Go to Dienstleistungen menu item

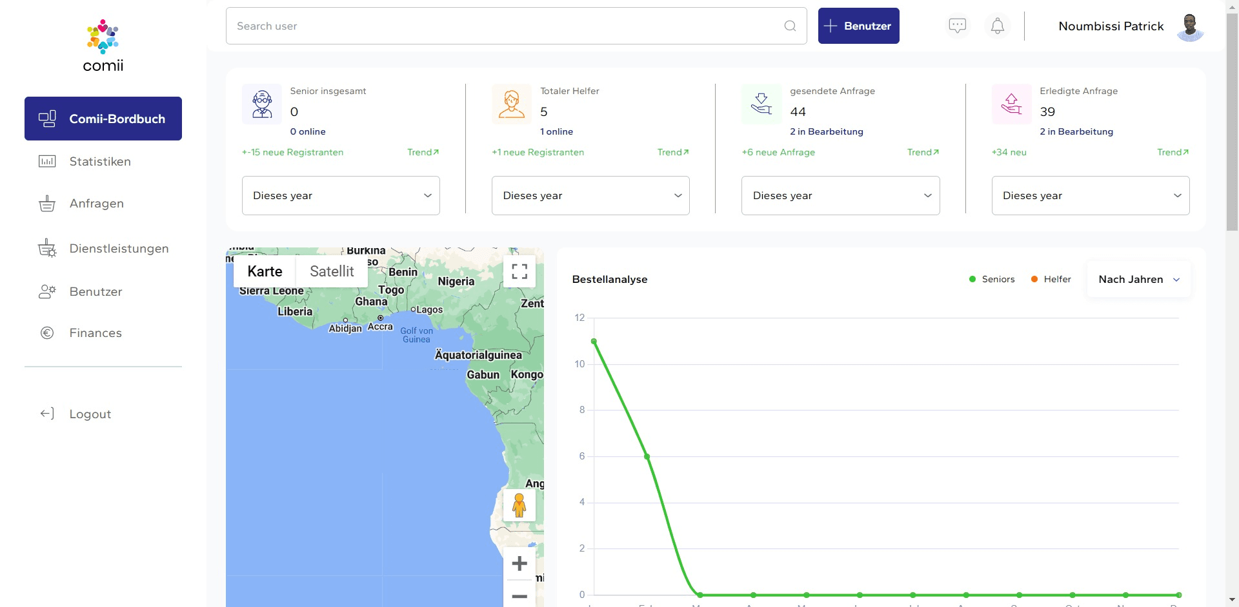coord(119,249)
